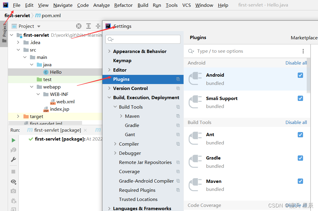Click the pom.xml breadcrumb
The height and width of the screenshot is (211, 318).
point(48,16)
